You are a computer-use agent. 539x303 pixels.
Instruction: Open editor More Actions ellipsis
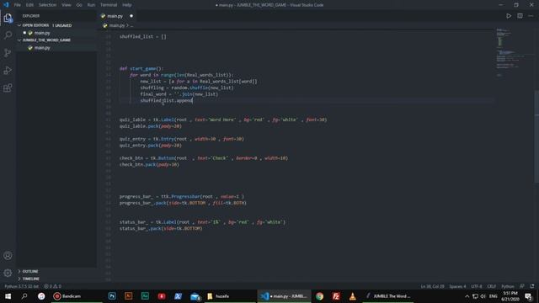tap(531, 16)
